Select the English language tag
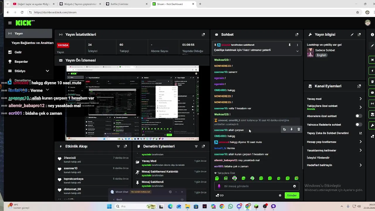This screenshot has height=211, width=375. point(321,55)
